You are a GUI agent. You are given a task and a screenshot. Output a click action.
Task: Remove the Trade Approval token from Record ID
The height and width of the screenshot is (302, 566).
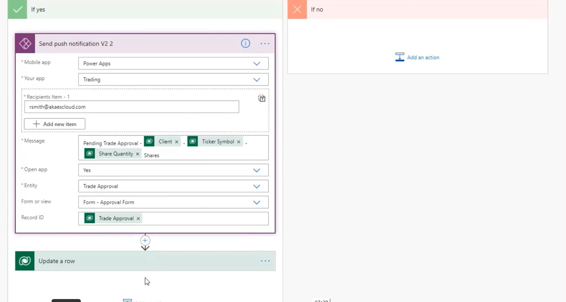138,218
